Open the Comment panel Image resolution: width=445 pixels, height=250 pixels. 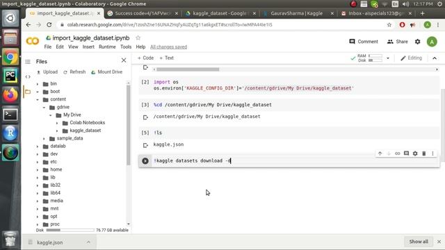[x=364, y=42]
